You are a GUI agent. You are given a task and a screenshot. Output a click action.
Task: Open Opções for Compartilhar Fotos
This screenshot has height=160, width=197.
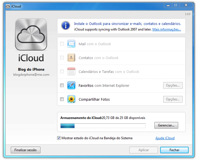tap(173, 99)
